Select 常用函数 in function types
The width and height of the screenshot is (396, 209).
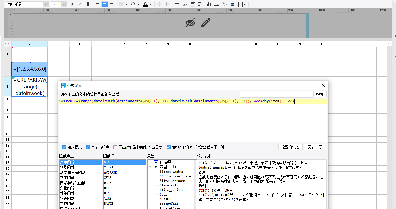tap(81, 162)
